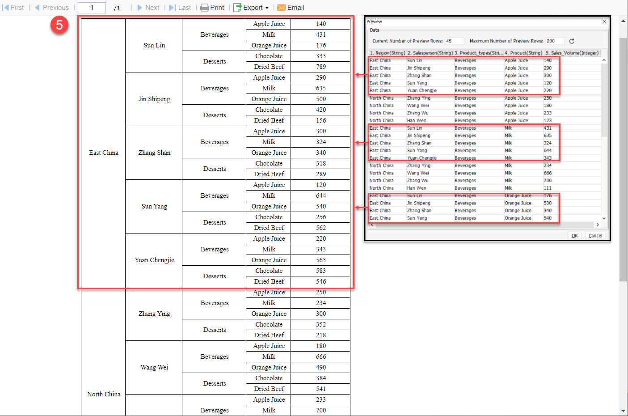Click Cancel in Preview dialog

(x=595, y=236)
